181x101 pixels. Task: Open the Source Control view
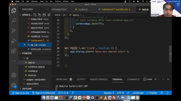(14, 31)
